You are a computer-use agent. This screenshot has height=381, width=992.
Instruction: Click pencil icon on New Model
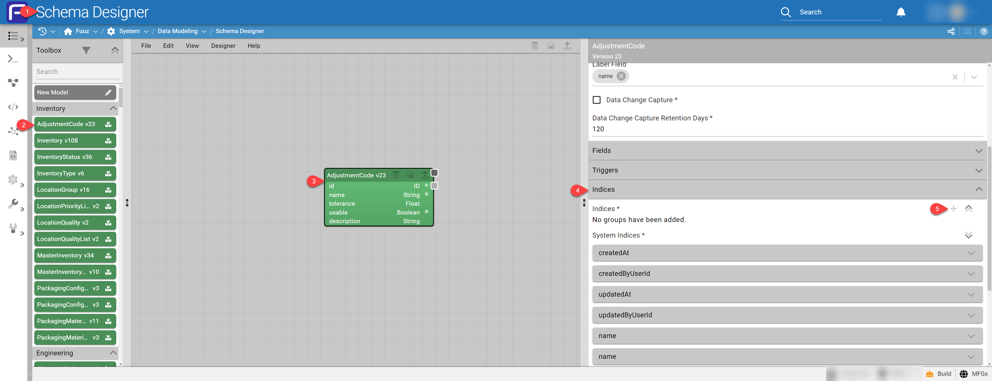pos(108,92)
